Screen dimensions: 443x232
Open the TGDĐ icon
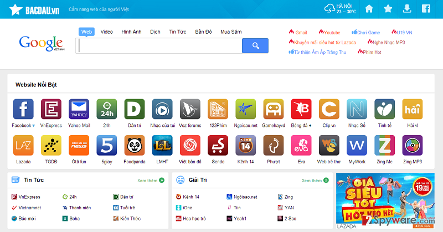(x=51, y=145)
